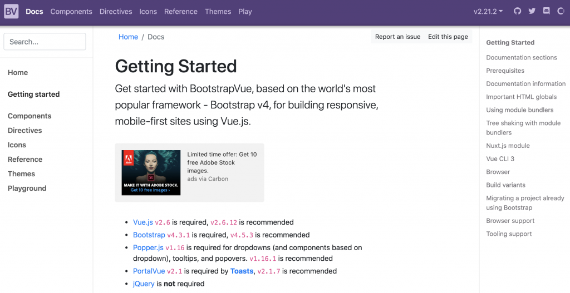
Task: Open Play in the top navbar
Action: pos(245,11)
